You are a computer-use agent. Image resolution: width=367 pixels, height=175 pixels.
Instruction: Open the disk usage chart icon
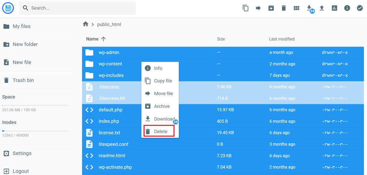(334, 8)
